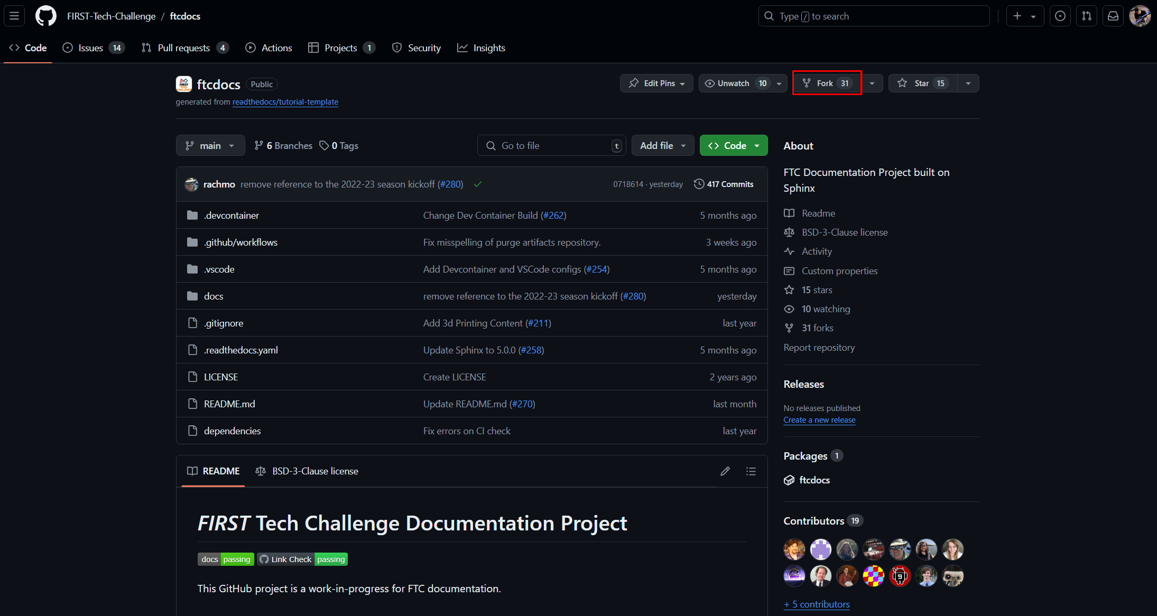Toggle the Star button for the repository
This screenshot has width=1157, height=616.
click(923, 83)
